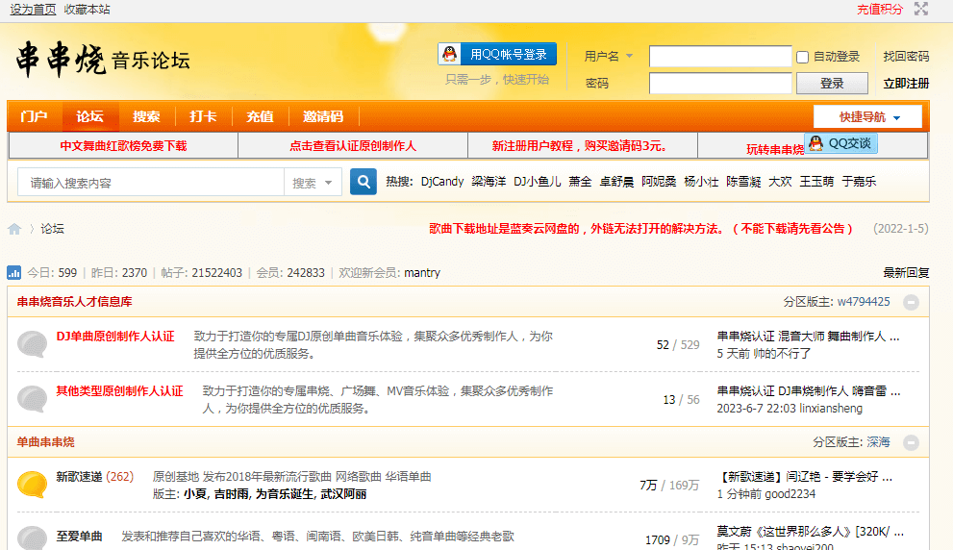Click the QQ account login icon button
953x550 pixels.
pos(496,54)
